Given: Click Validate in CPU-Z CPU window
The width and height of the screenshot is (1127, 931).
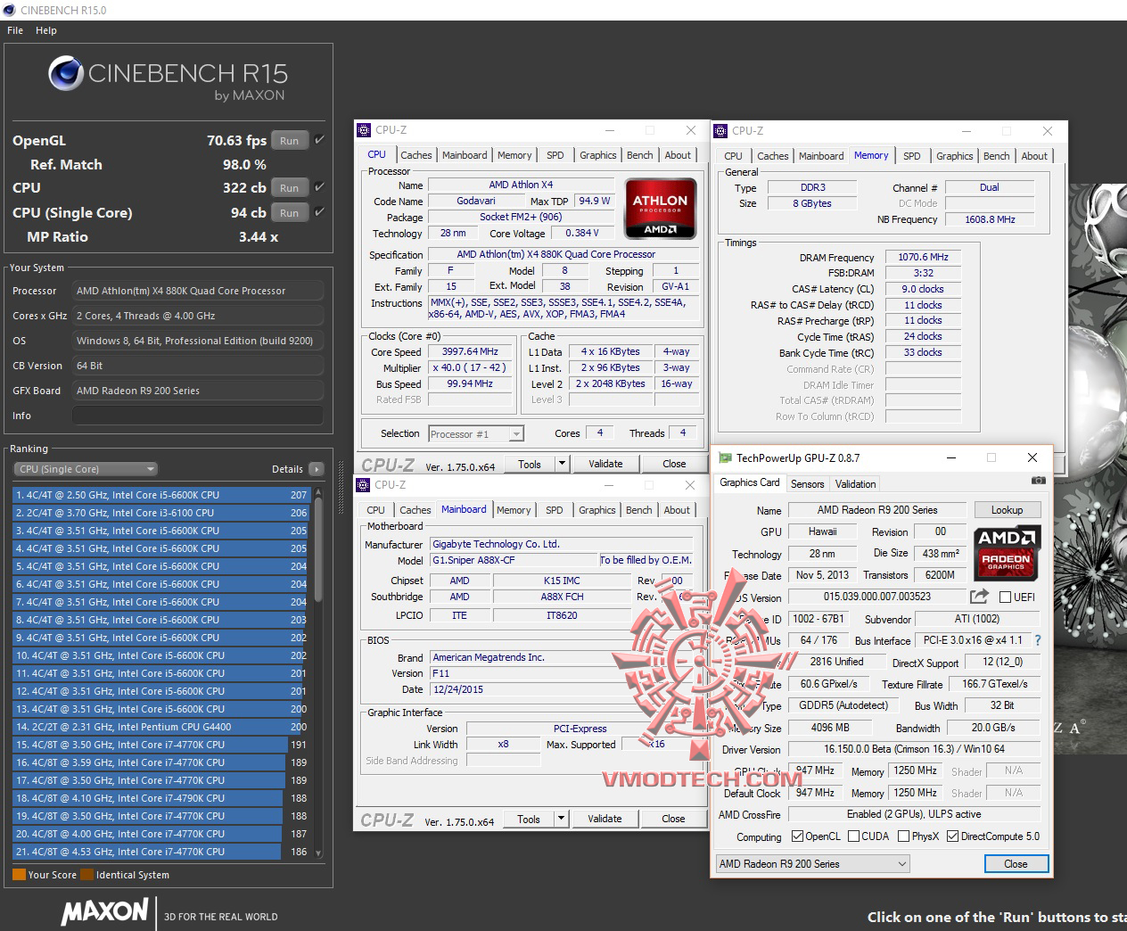Looking at the screenshot, I should (605, 464).
